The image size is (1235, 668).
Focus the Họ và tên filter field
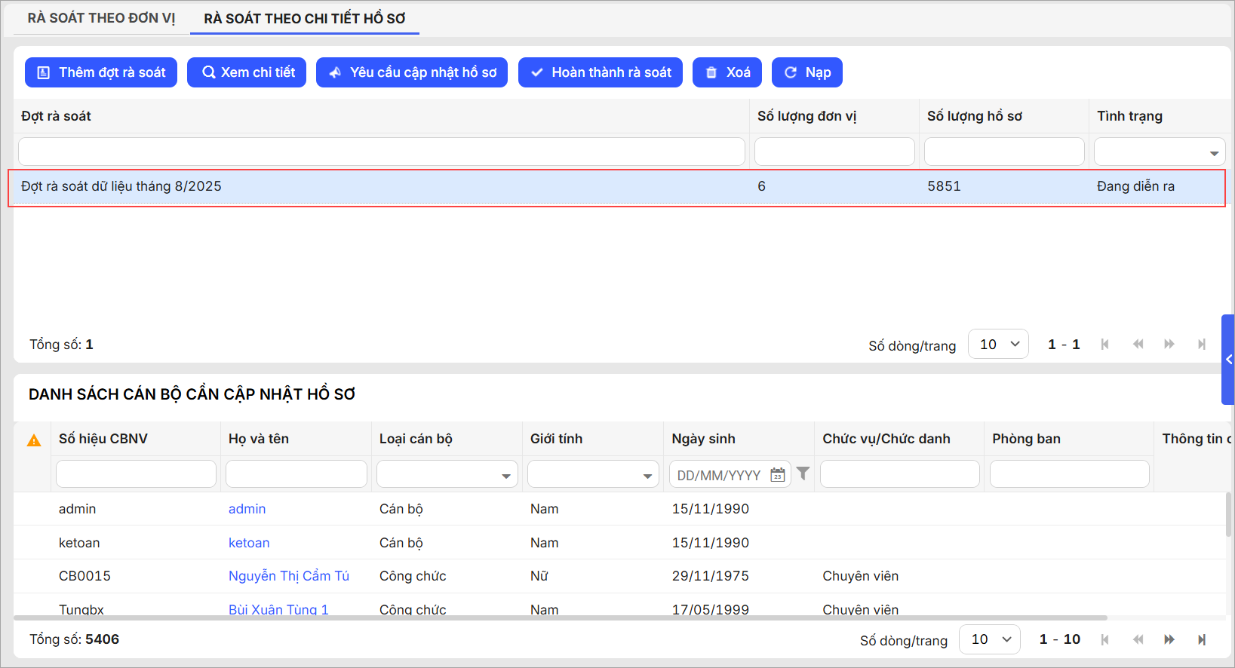[x=296, y=474]
